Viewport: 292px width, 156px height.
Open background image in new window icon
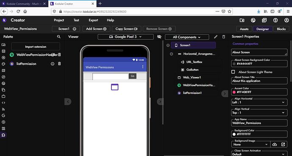(283, 145)
